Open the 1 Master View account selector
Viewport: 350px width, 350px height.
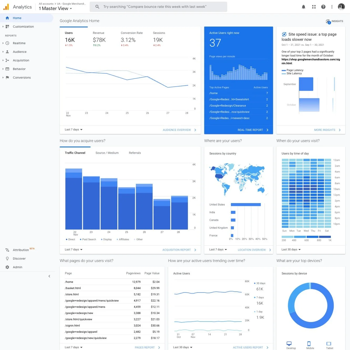(55, 8)
